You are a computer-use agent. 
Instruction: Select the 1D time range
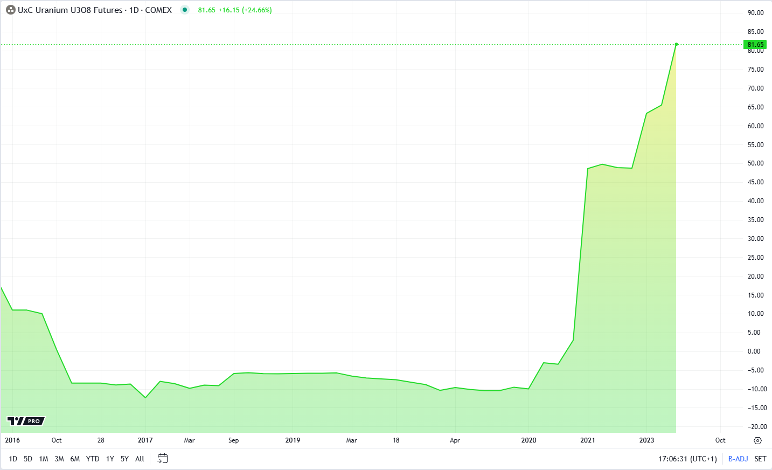[x=13, y=459]
